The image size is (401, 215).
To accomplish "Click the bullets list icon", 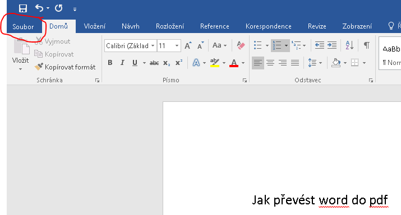I will point(258,45).
